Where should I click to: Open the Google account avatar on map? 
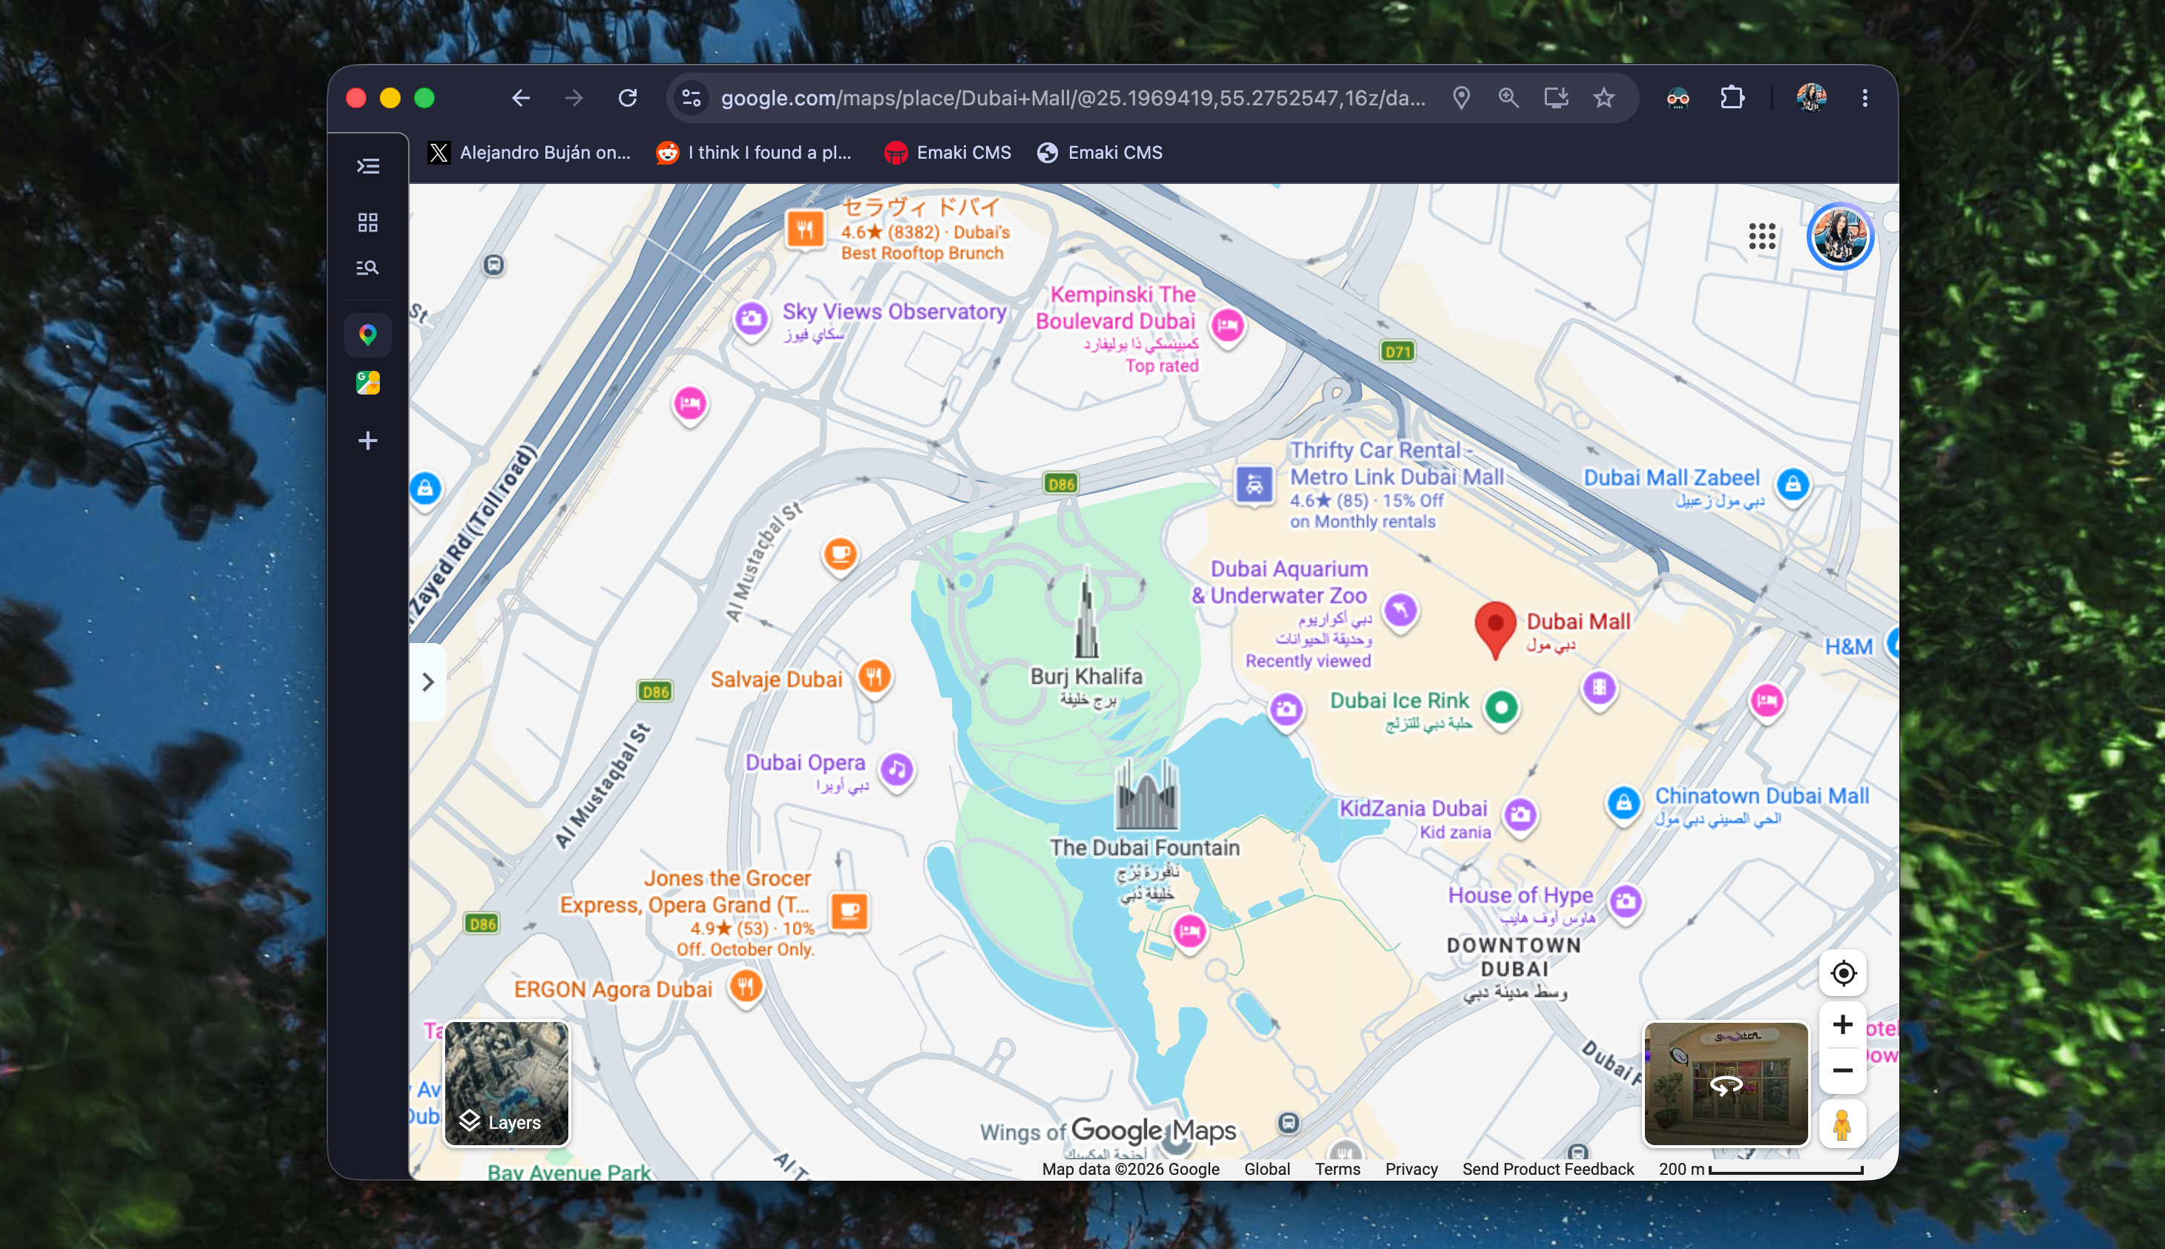(1840, 236)
